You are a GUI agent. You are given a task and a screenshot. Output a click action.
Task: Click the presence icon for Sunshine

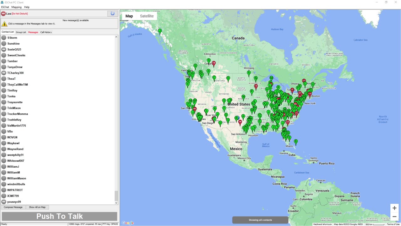tap(4, 44)
